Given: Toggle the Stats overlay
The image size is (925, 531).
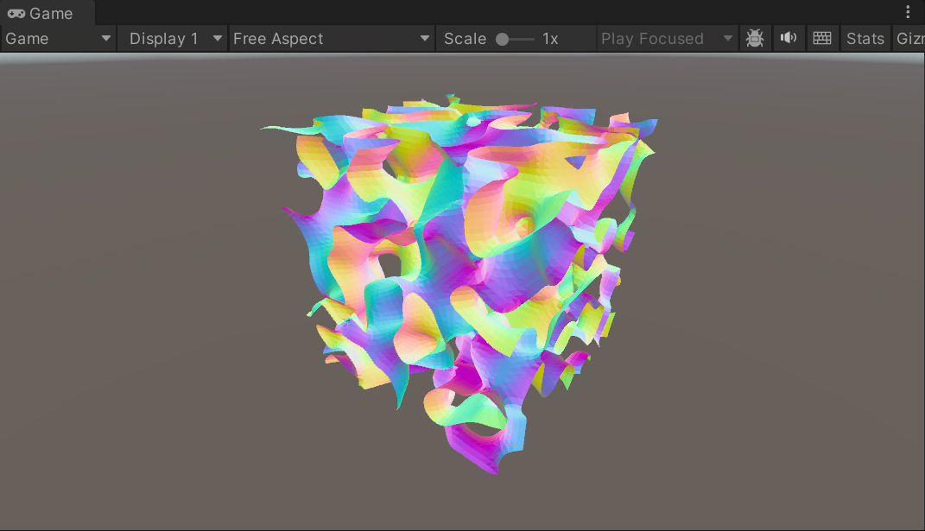Looking at the screenshot, I should [x=865, y=38].
